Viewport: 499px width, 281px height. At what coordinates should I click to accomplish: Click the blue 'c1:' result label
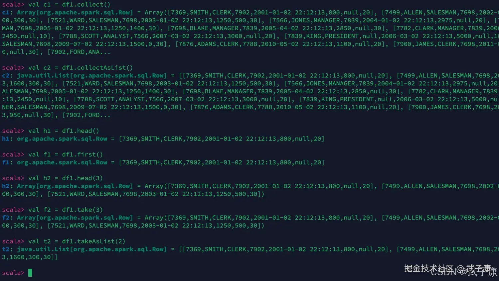click(x=7, y=13)
